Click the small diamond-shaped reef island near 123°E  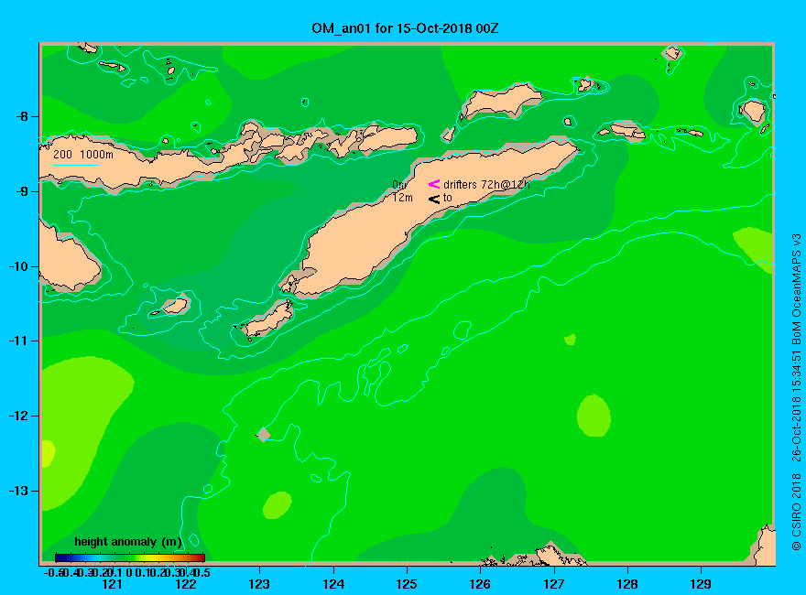click(x=264, y=434)
